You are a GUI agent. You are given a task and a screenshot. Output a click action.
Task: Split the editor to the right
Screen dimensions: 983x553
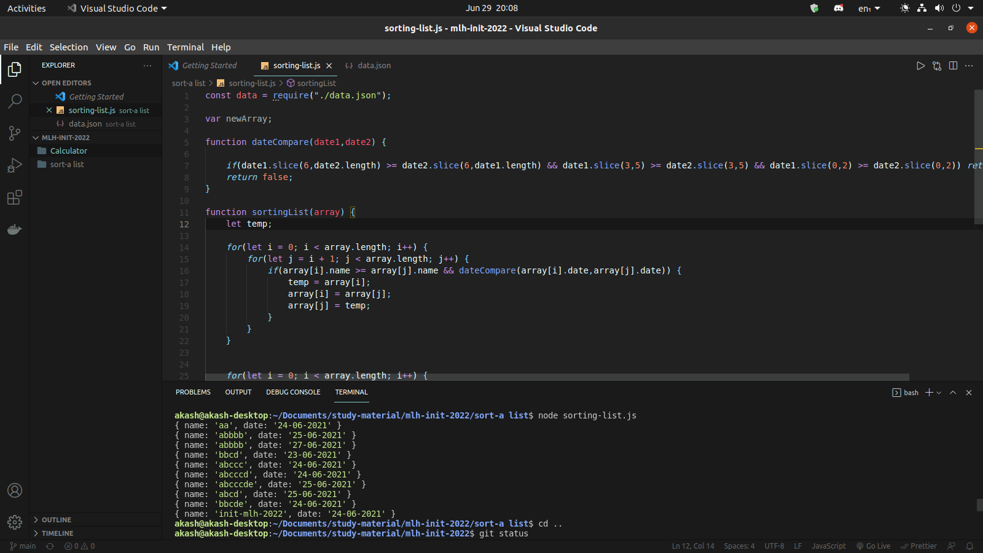click(953, 66)
